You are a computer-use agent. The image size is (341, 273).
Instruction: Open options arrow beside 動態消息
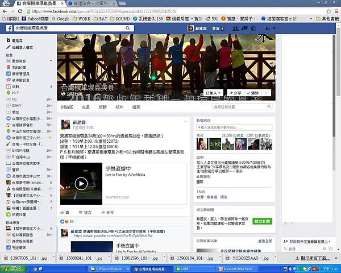tap(51, 61)
